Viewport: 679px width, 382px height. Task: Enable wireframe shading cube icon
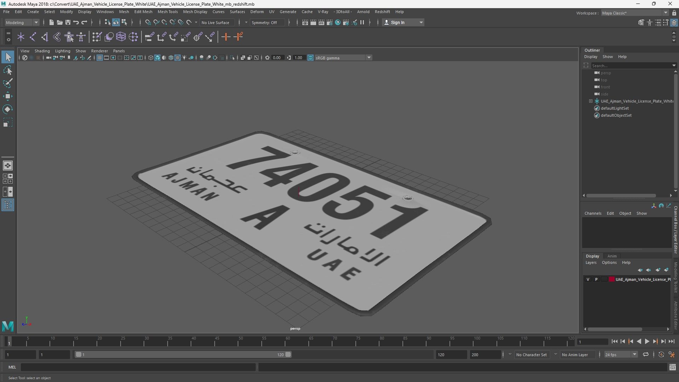tap(151, 58)
